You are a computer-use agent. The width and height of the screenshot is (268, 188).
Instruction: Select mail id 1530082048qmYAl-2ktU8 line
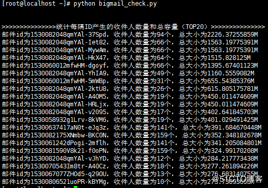130,89
